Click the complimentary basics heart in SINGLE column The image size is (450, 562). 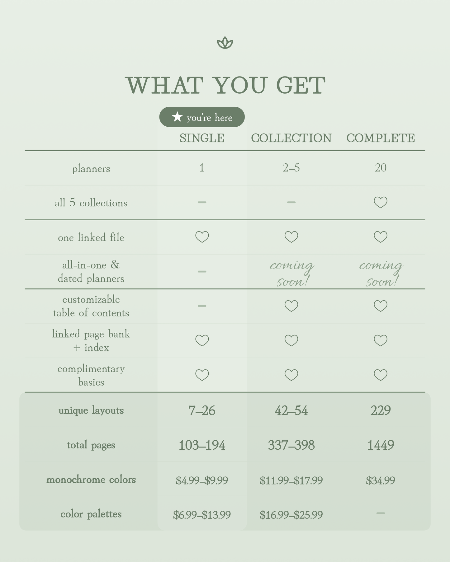202,375
